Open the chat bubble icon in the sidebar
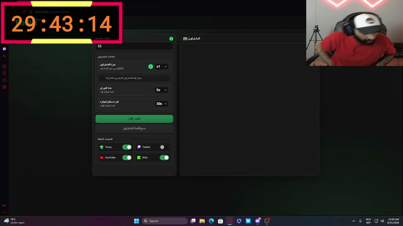 [4, 80]
